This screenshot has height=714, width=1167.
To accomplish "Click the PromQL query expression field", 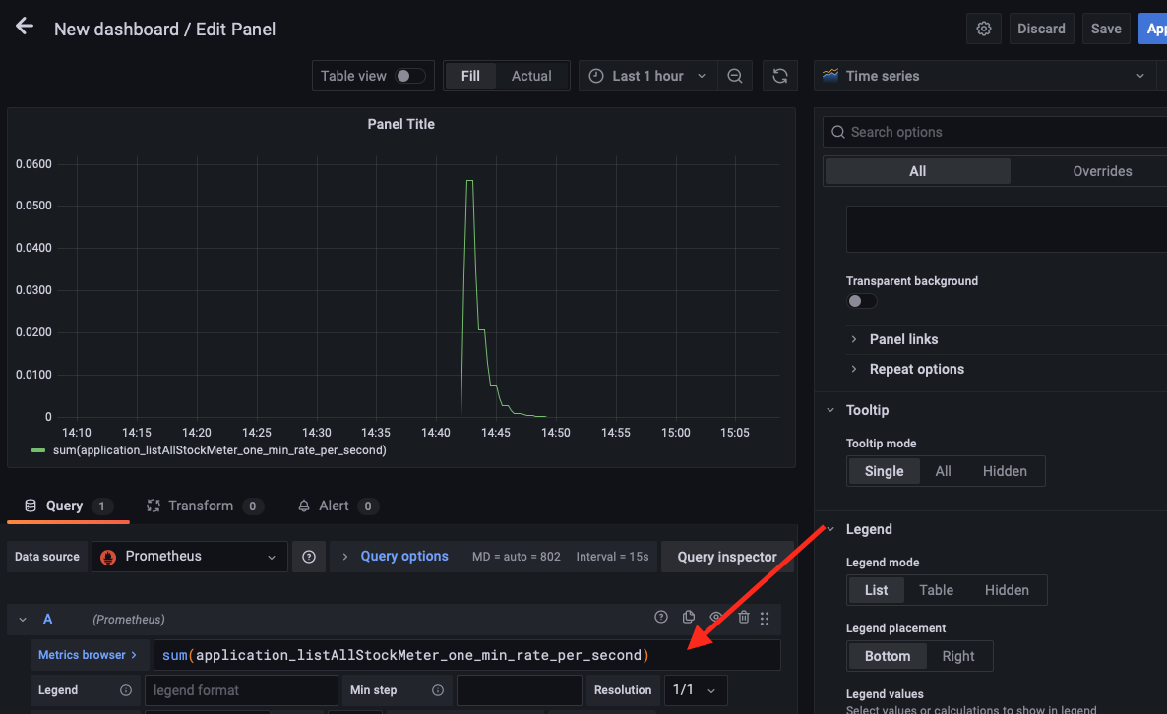I will point(467,655).
